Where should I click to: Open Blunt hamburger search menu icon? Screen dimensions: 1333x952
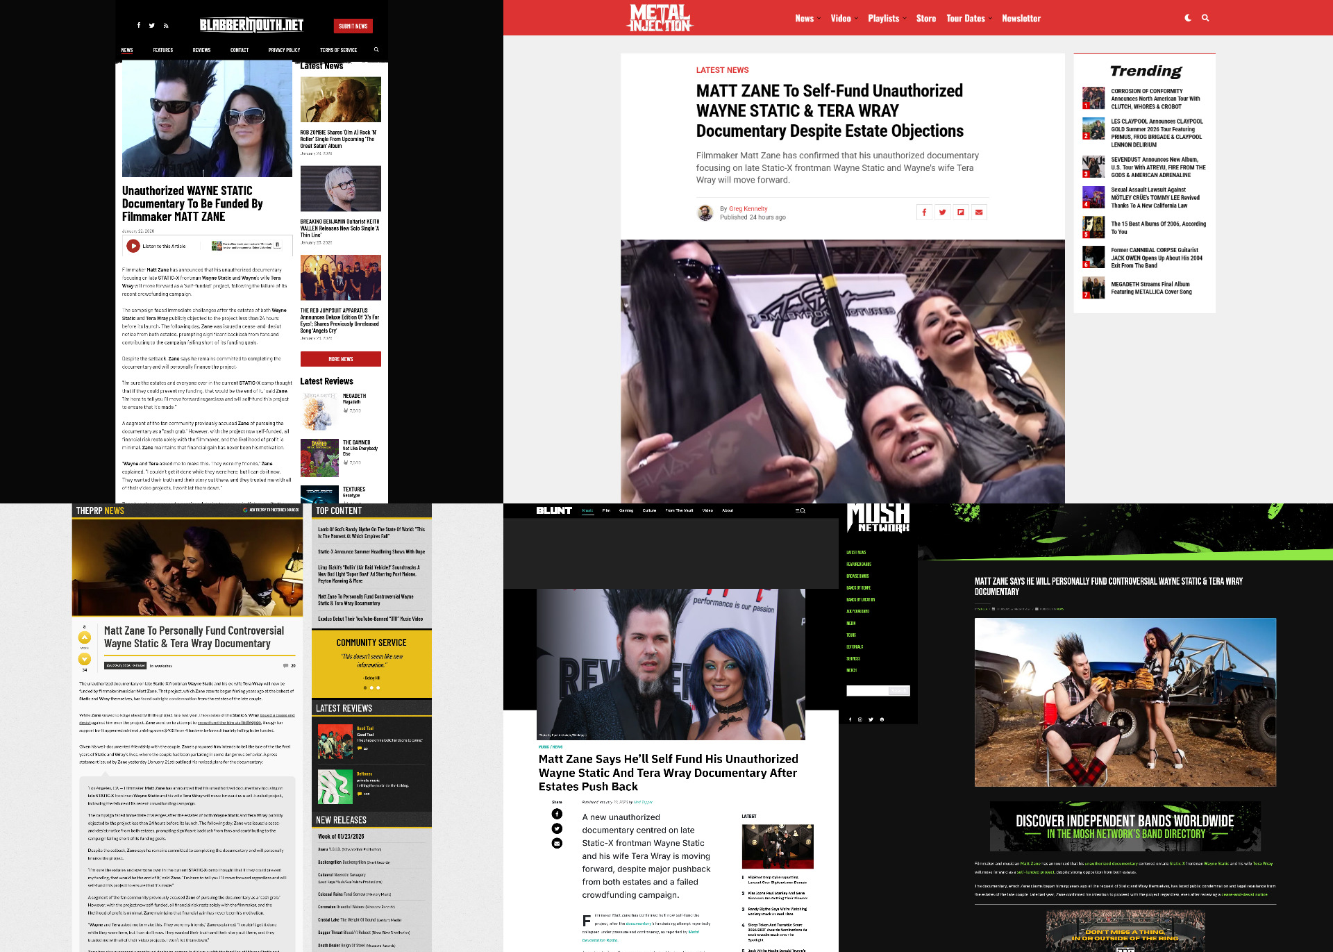click(800, 510)
